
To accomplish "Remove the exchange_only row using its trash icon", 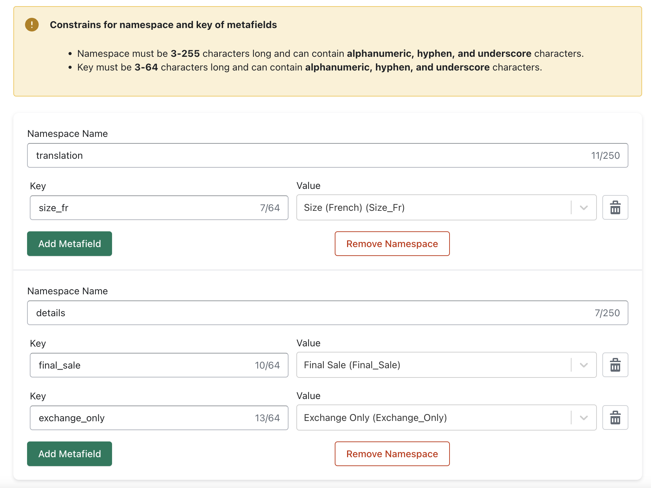I will 615,418.
